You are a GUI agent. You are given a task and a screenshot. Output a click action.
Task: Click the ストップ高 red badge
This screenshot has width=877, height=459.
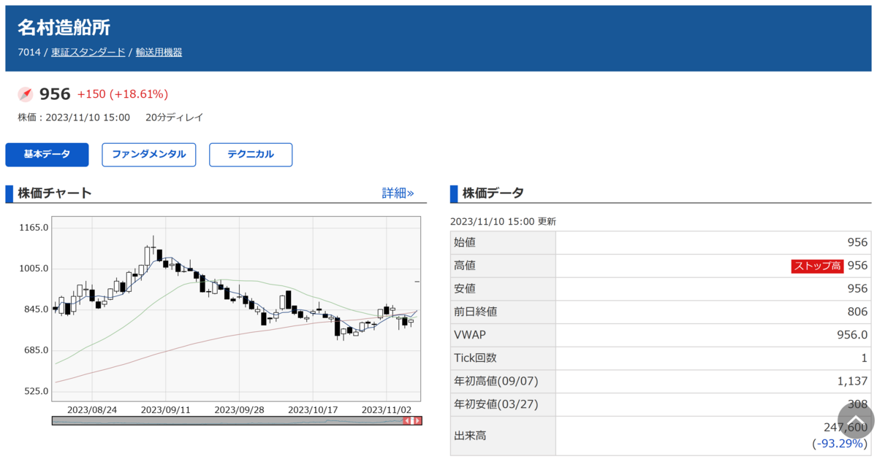[817, 266]
